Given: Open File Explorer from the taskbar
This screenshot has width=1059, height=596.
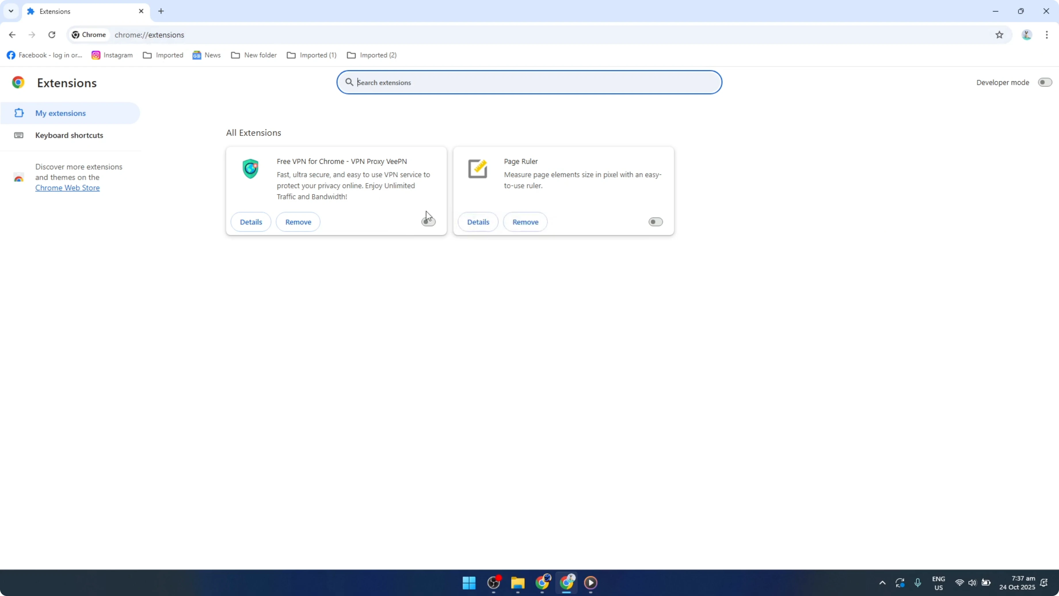Looking at the screenshot, I should pyautogui.click(x=518, y=583).
